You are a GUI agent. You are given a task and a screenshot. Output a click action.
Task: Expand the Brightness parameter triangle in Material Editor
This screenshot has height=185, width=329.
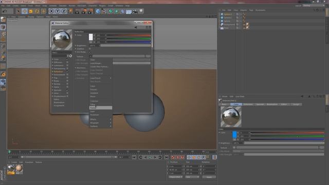coord(76,46)
